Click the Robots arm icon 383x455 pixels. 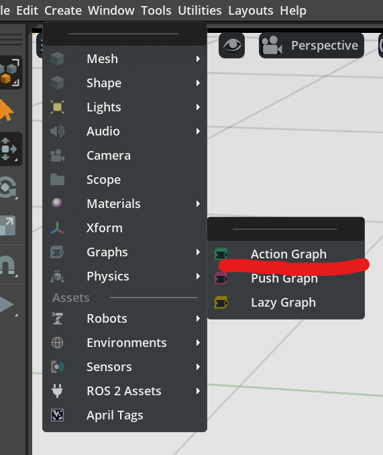(57, 319)
